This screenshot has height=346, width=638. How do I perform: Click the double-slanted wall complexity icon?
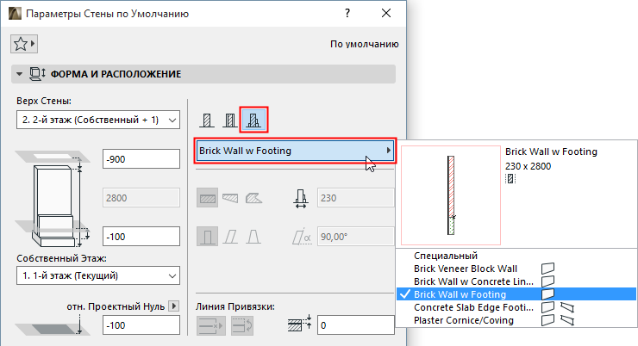tap(254, 235)
